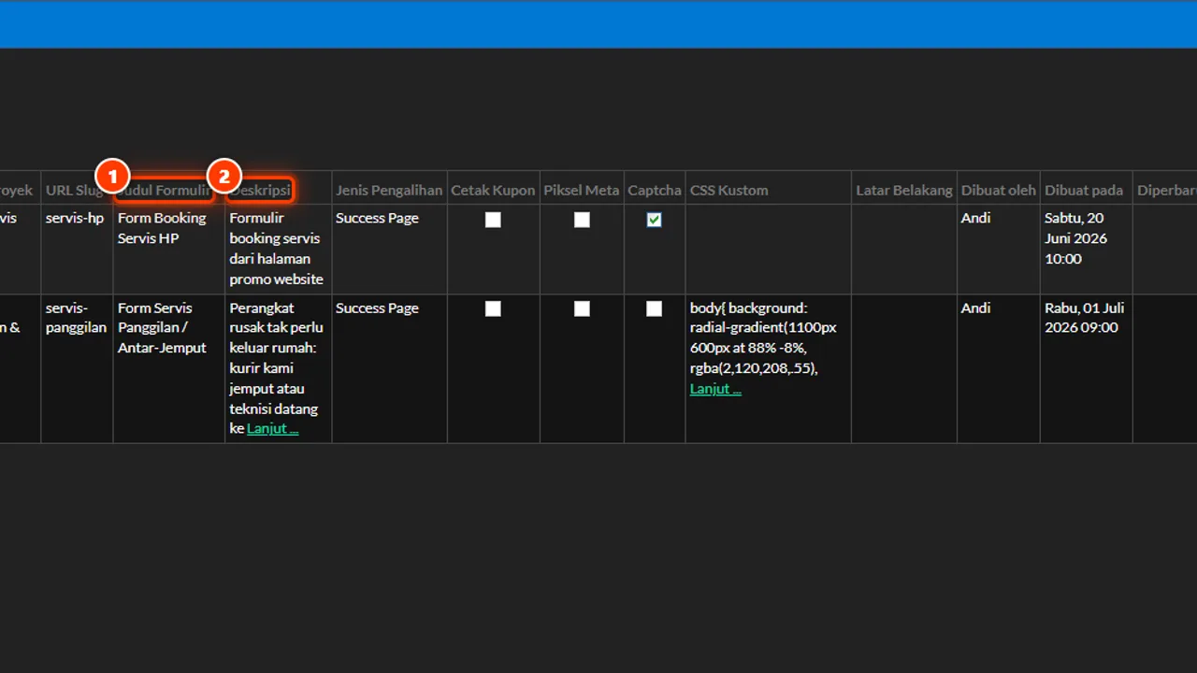This screenshot has width=1197, height=673.
Task: Select the servis-hp slug cell
Action: pyautogui.click(x=75, y=218)
